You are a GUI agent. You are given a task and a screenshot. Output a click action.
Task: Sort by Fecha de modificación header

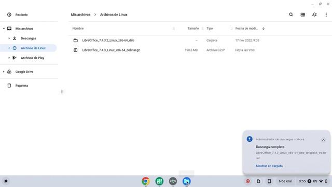click(246, 28)
